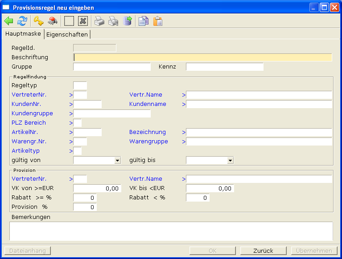Open the Kundengruppe lookup link

click(32, 113)
